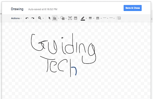Click the Line end arrowhead icon
The height and width of the screenshot is (99, 153).
[x=111, y=18]
